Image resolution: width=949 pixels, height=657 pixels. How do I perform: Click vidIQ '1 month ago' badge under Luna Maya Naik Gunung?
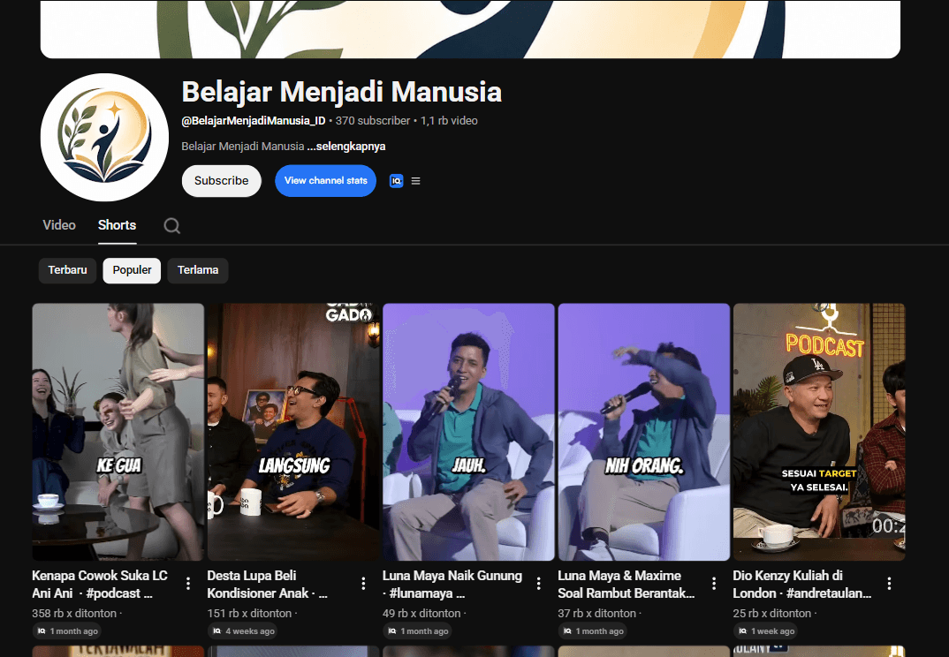[x=418, y=631]
